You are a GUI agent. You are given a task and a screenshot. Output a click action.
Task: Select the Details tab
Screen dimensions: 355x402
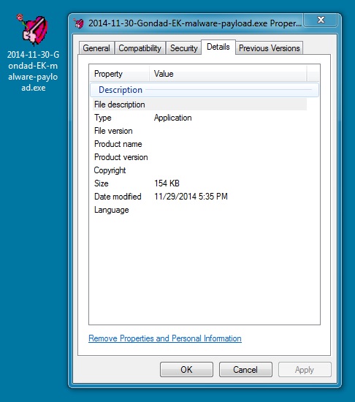pos(218,47)
